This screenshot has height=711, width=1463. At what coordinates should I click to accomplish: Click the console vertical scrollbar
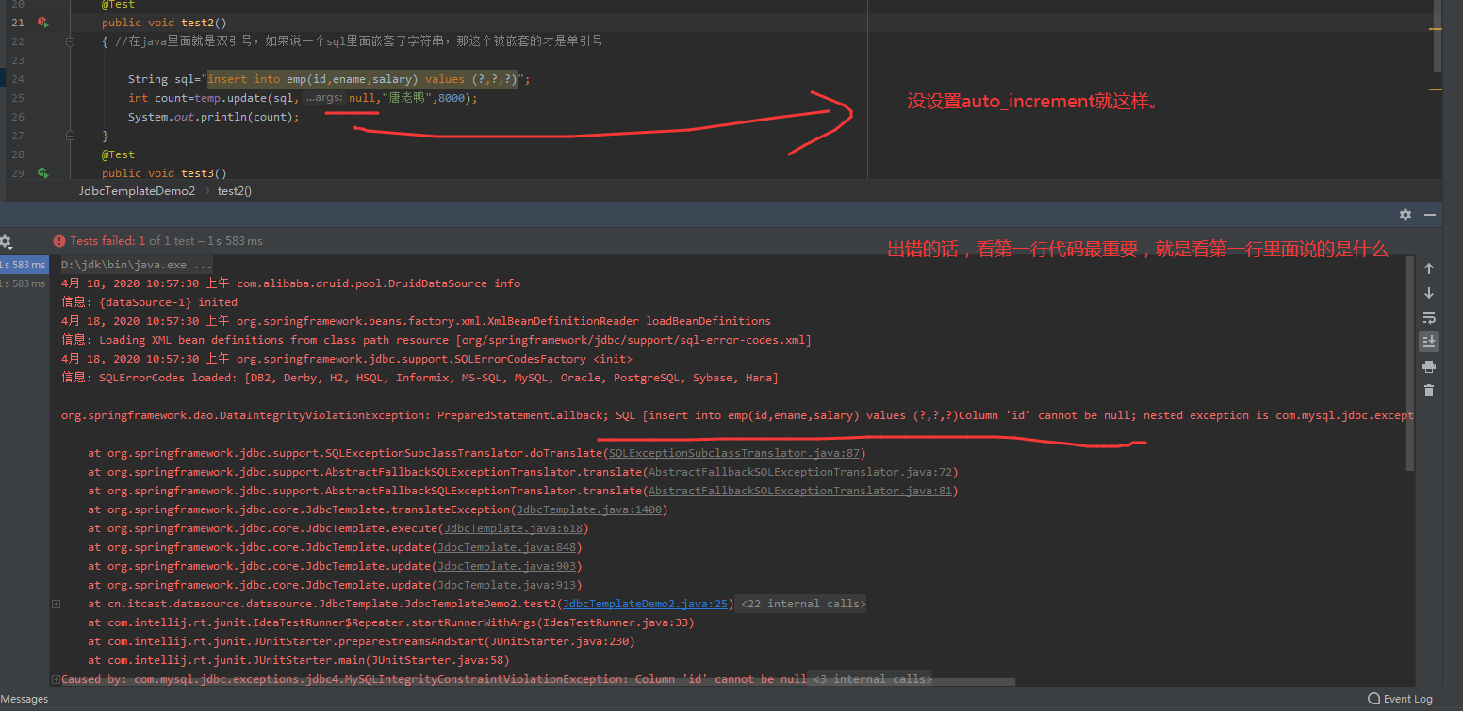(1410, 364)
